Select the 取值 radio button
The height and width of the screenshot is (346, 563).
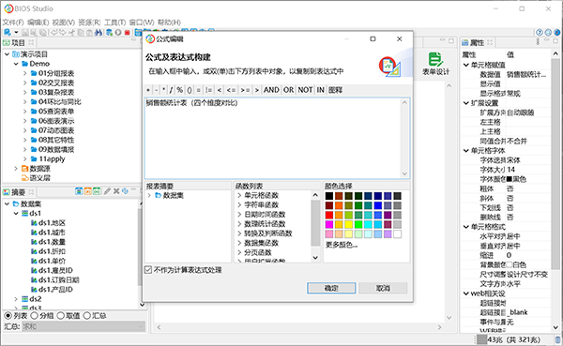coord(61,316)
